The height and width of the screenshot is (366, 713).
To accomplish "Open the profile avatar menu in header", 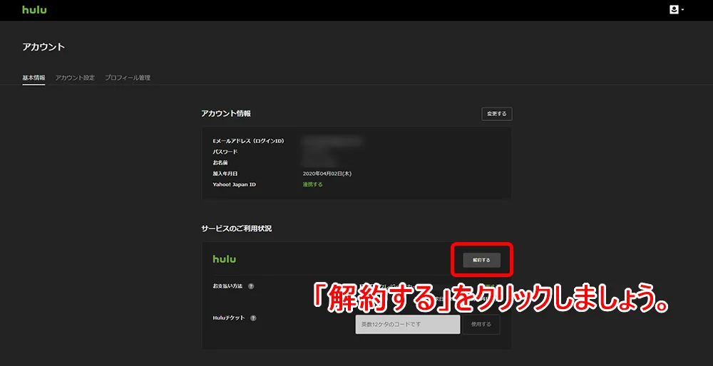I will (677, 9).
